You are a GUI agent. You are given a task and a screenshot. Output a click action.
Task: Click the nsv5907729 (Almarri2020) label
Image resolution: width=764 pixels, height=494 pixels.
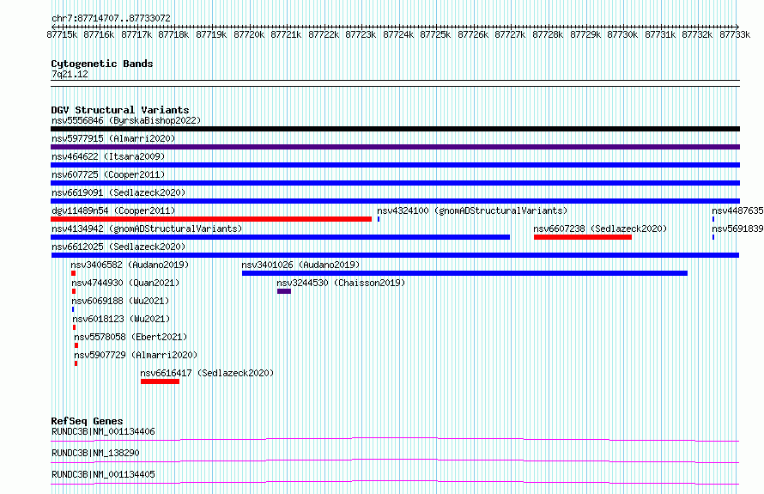click(x=136, y=355)
